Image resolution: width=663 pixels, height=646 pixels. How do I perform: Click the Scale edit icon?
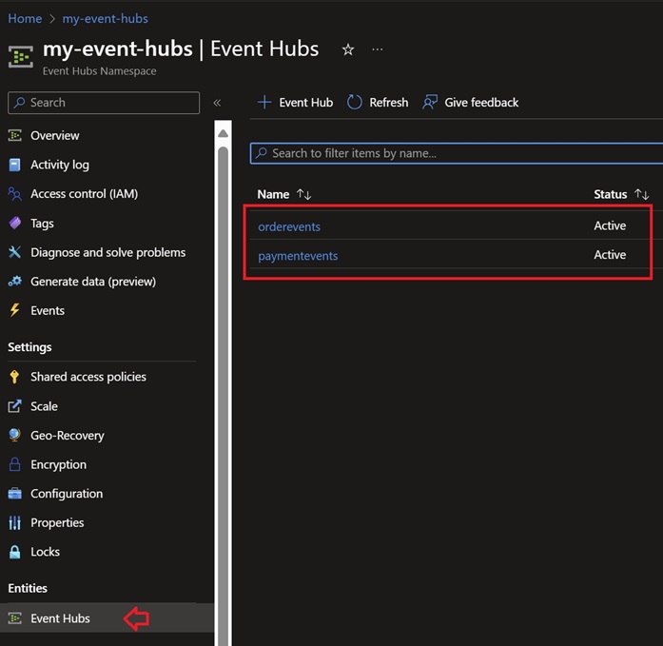click(15, 406)
